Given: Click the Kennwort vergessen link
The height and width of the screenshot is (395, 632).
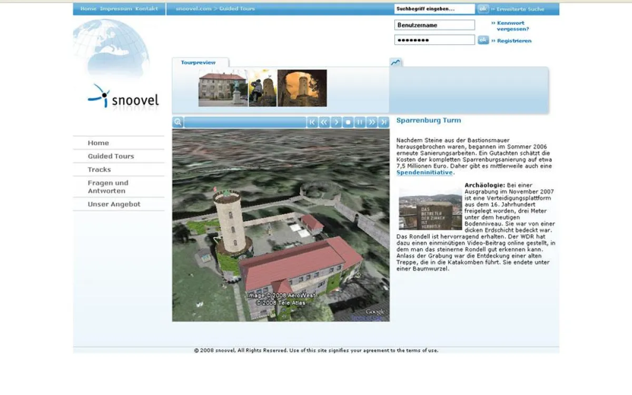Looking at the screenshot, I should click(x=511, y=26).
